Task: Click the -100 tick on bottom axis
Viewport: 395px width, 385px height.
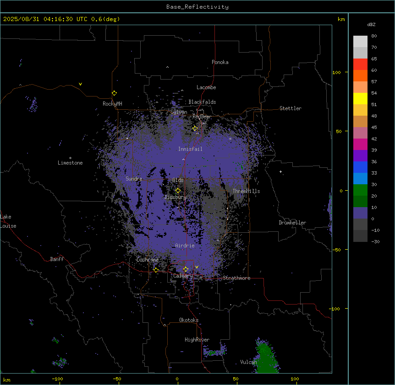Action: click(57, 379)
